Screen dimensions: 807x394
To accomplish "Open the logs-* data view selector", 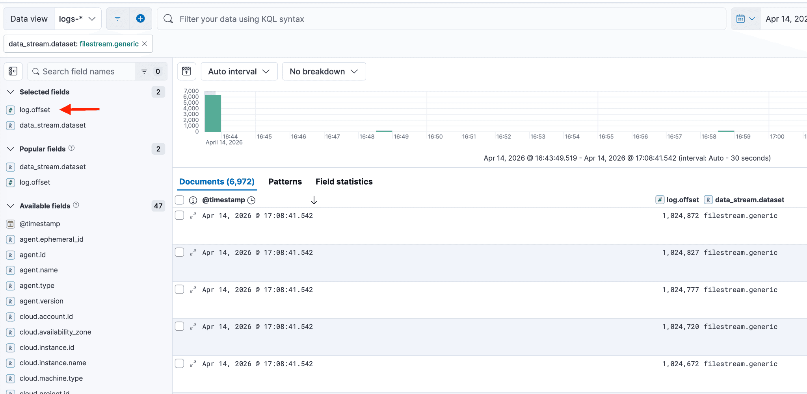I will [77, 19].
